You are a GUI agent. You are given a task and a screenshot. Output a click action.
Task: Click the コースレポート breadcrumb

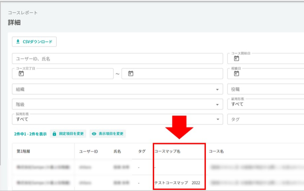click(23, 13)
